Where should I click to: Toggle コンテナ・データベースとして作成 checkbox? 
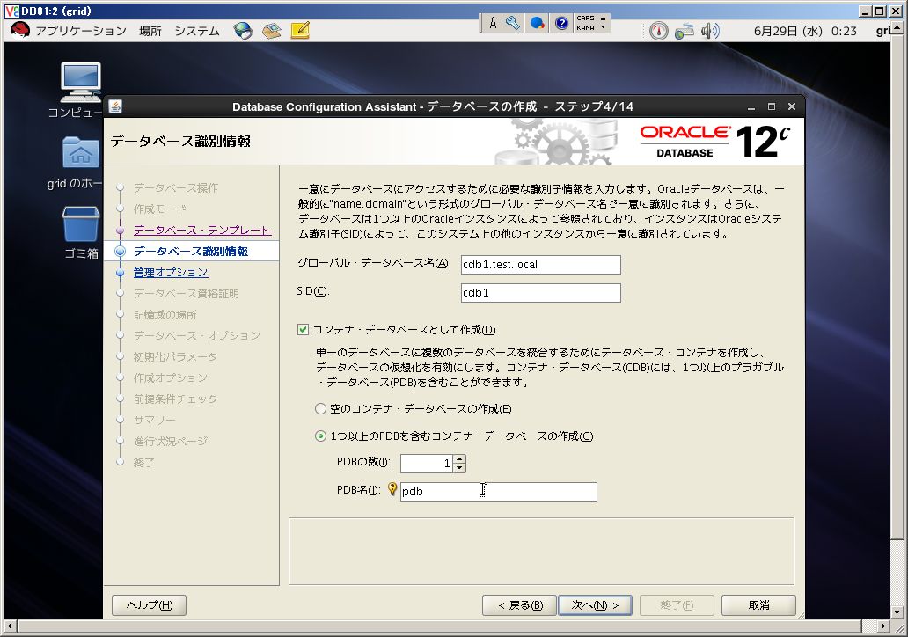tap(303, 330)
